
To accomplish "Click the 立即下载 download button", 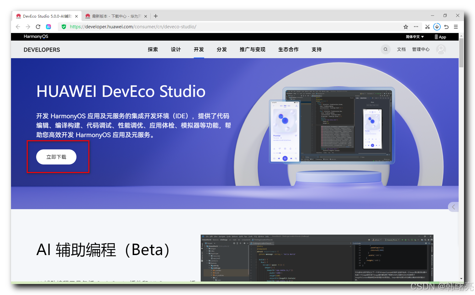I will pos(56,157).
